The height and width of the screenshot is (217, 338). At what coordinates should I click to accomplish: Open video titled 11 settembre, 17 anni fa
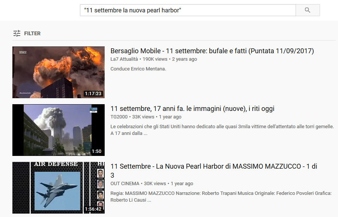tap(192, 109)
